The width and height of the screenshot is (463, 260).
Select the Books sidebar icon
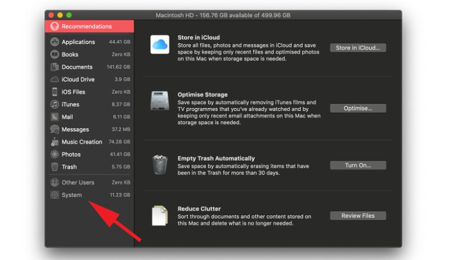pyautogui.click(x=55, y=55)
